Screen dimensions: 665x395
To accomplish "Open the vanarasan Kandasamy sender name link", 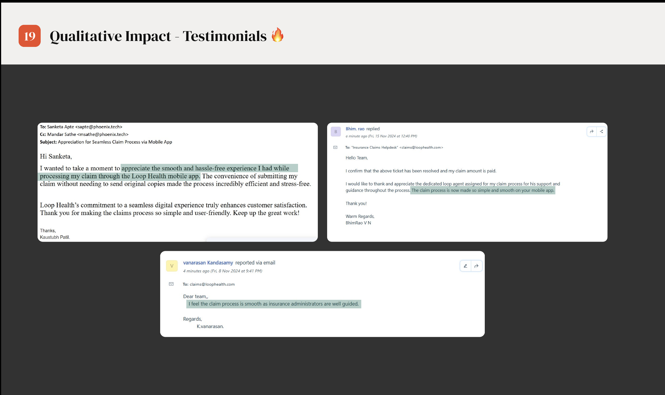I will (x=208, y=263).
